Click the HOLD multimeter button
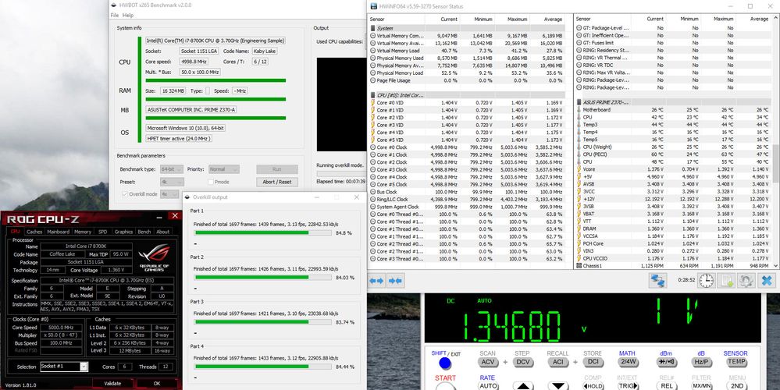780x390 pixels. pos(593,386)
